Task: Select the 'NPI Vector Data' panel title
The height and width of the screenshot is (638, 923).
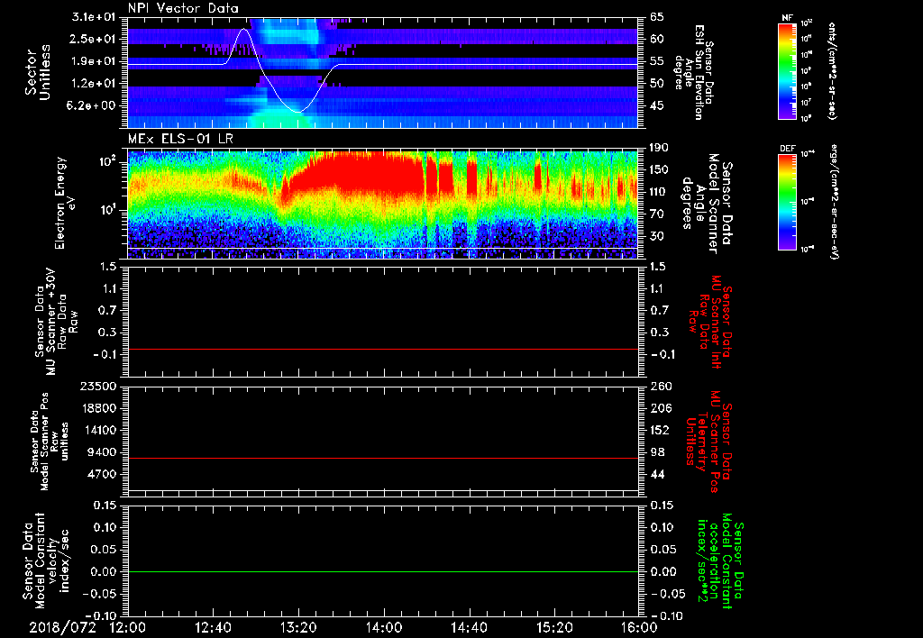Action: click(x=183, y=8)
